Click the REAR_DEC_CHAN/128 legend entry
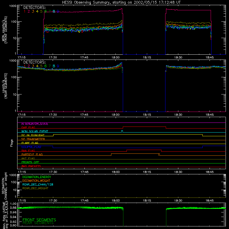229x229 pixels. tap(38, 185)
